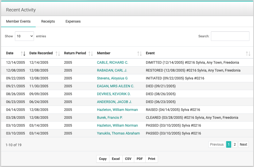Click the Previous pagination button

point(217,144)
